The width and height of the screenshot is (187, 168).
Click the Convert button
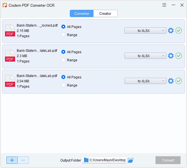pyautogui.click(x=168, y=160)
